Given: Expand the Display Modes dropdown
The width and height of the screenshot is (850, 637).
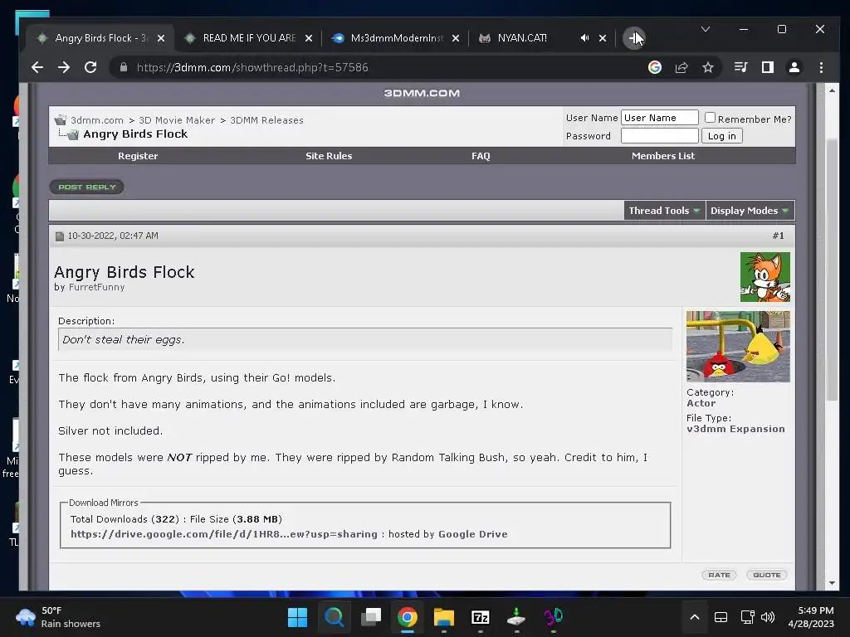Looking at the screenshot, I should 750,211.
